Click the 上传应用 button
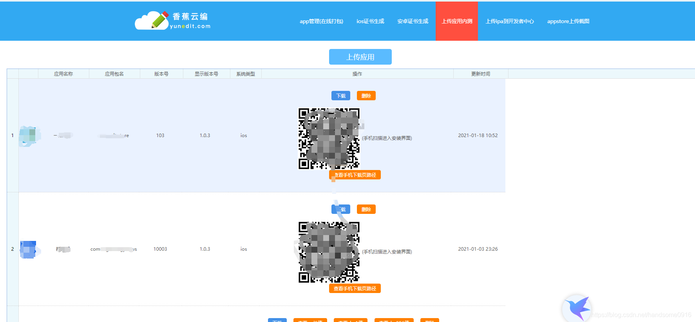 click(360, 57)
